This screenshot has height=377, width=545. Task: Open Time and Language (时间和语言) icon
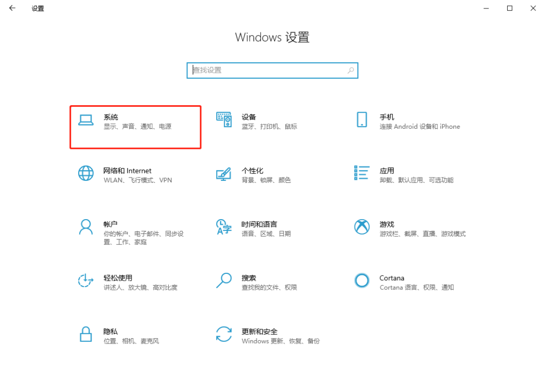coord(224,227)
